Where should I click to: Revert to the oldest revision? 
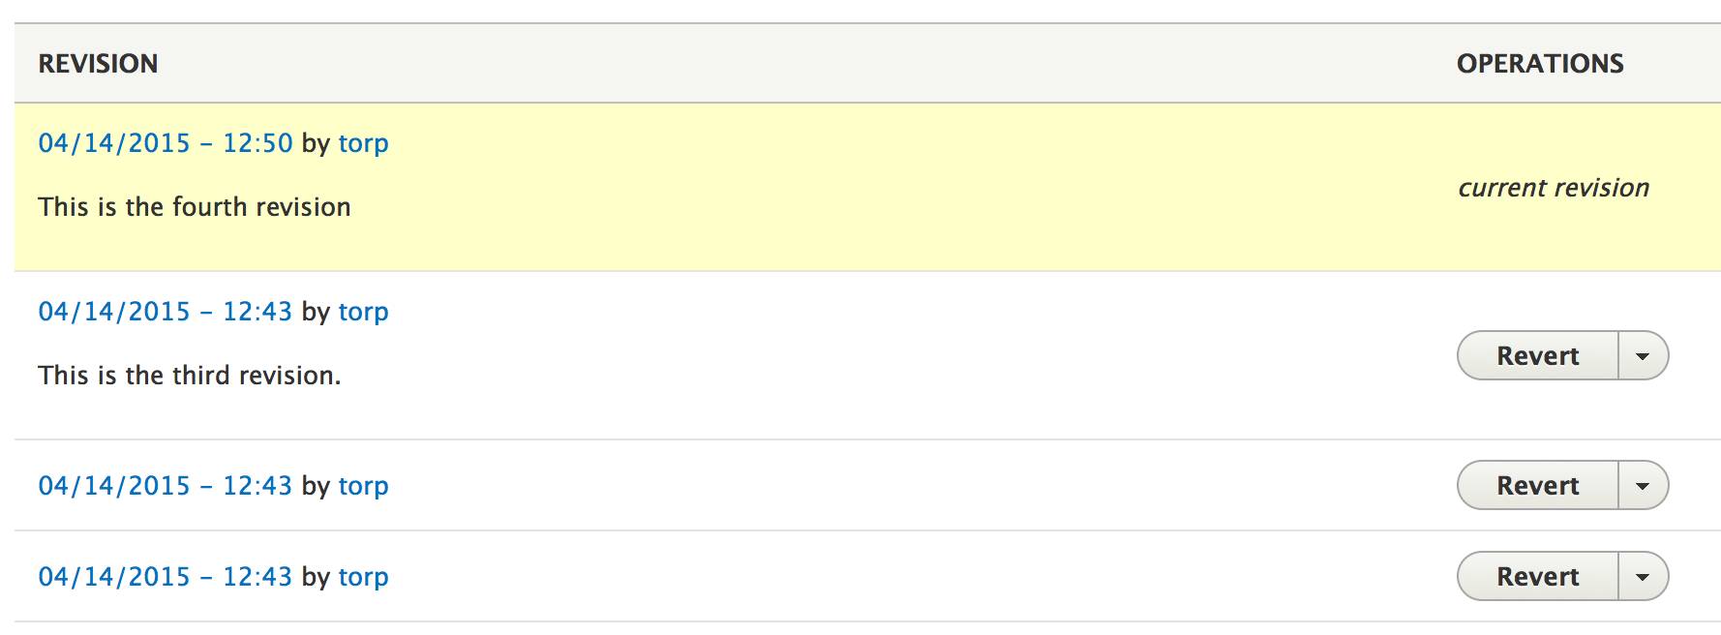click(1538, 576)
